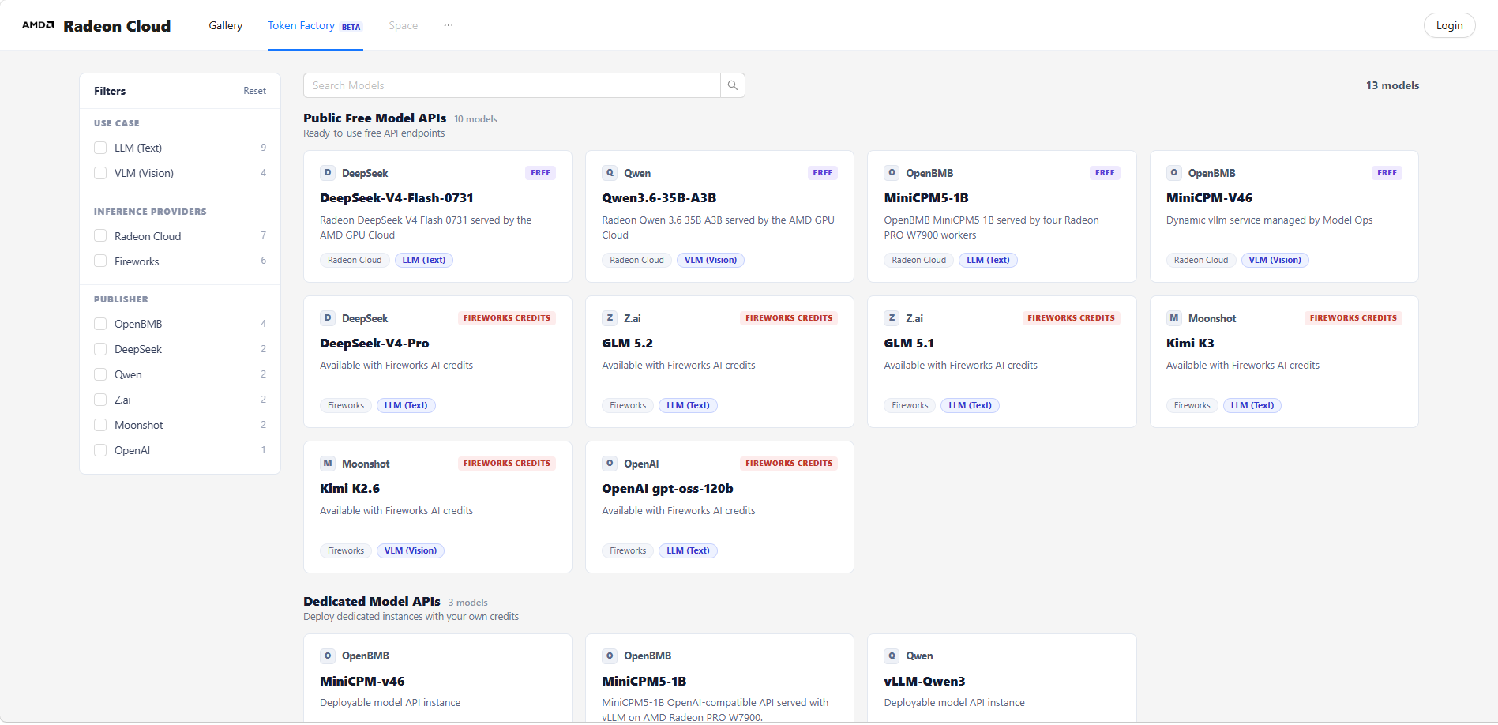
Task: Open the AMD Radeon Cloud logo
Action: (96, 25)
